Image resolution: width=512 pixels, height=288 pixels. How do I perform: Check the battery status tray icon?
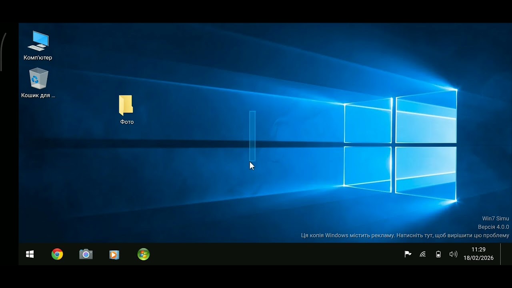point(438,254)
